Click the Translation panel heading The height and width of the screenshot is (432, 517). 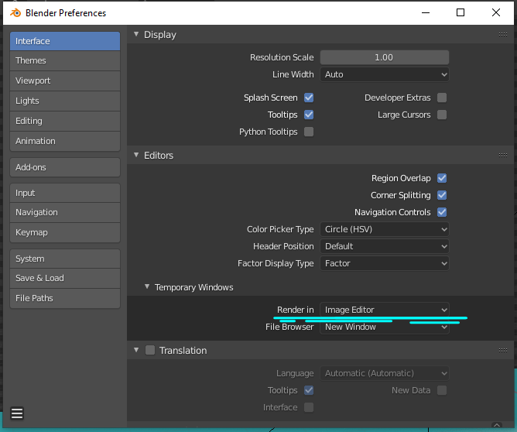pos(183,351)
